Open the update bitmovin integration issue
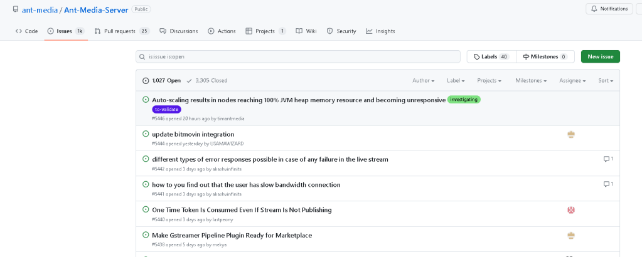Screen dimensions: 642x257 coord(193,134)
